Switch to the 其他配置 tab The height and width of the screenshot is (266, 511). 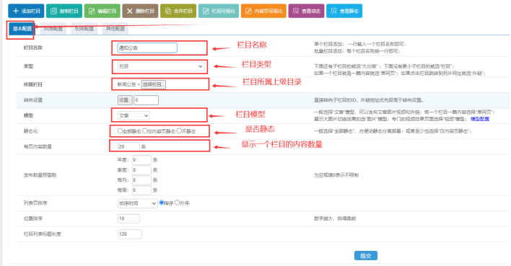point(115,29)
